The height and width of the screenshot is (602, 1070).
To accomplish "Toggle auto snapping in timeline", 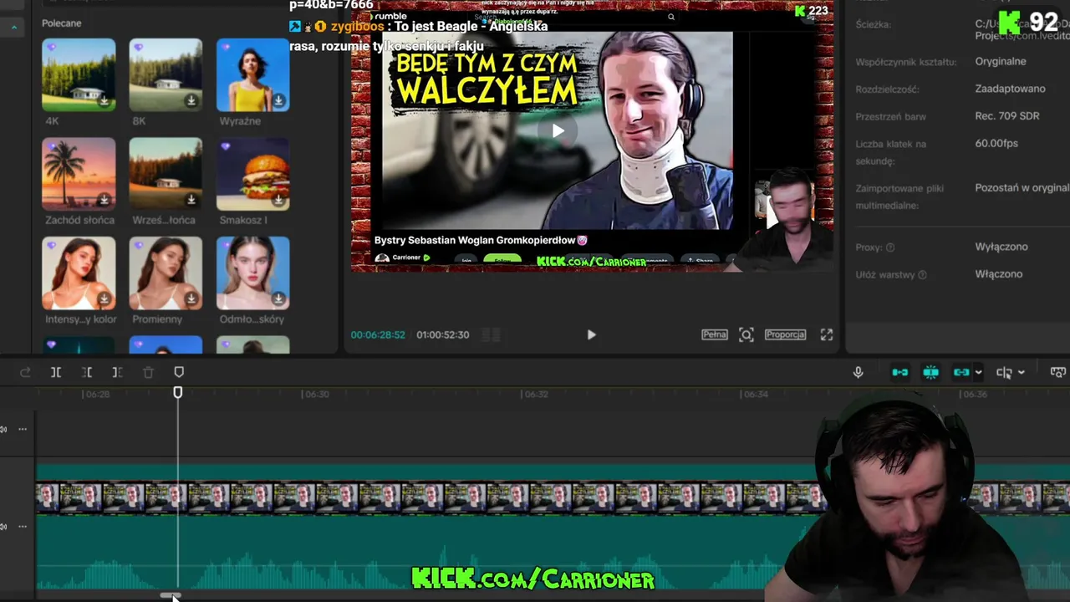I will coord(931,372).
